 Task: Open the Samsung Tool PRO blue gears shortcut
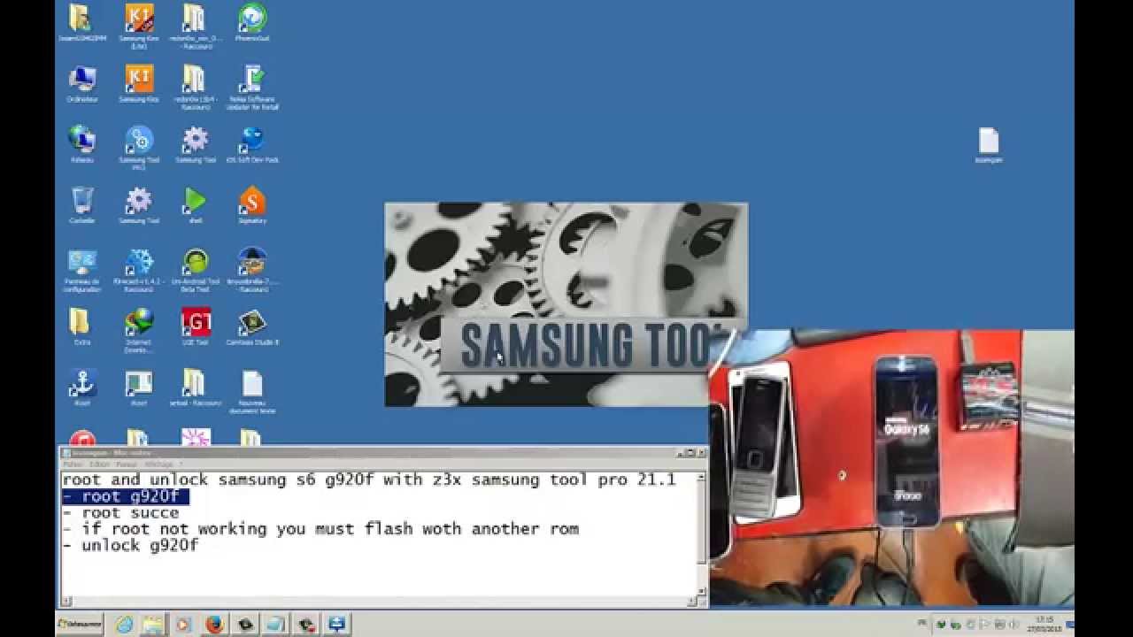coord(139,147)
